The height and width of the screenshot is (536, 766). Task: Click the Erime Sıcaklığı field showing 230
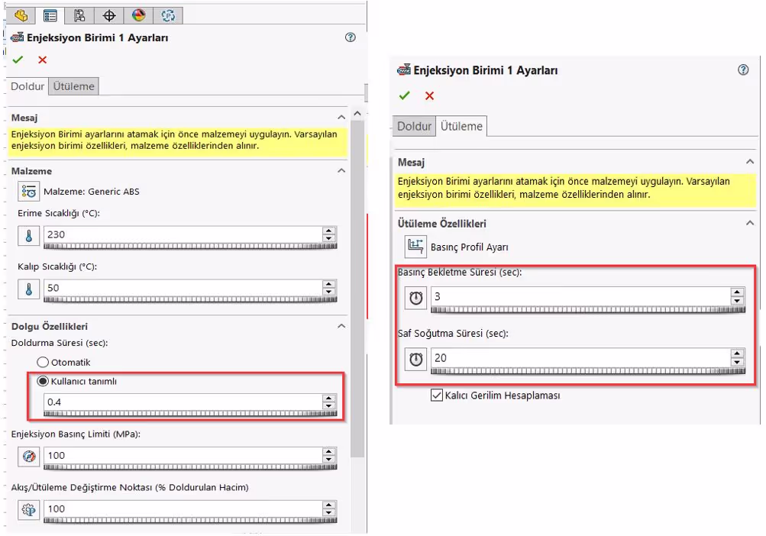[183, 234]
